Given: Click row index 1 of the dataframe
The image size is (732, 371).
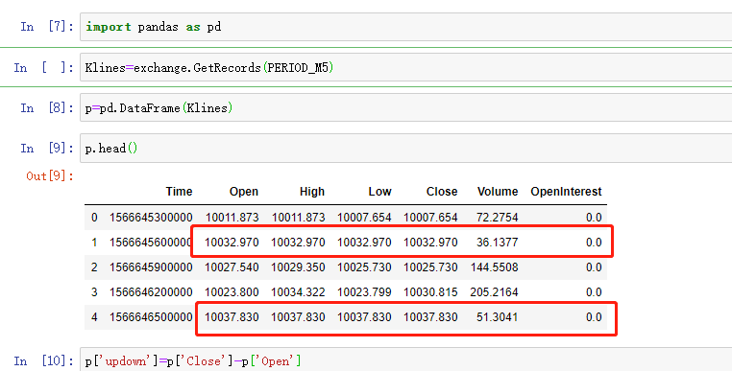Looking at the screenshot, I should click(94, 243).
